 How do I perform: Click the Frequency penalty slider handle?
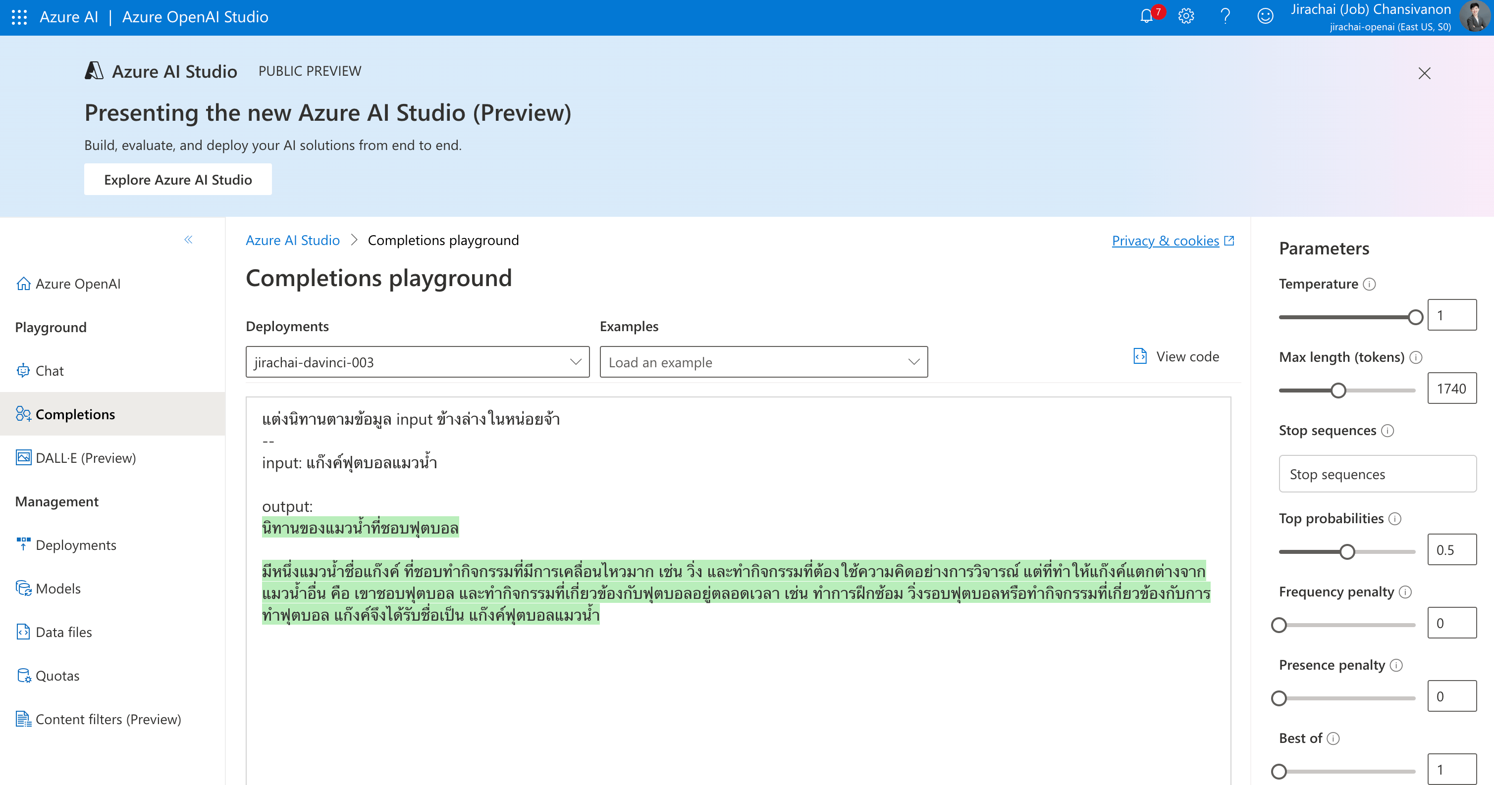click(x=1279, y=625)
